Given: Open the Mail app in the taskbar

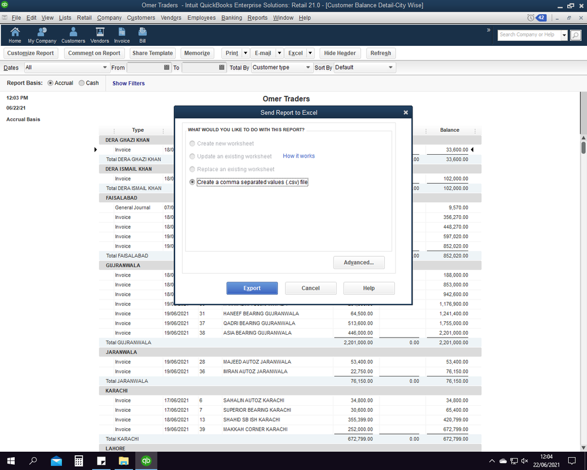Looking at the screenshot, I should [56, 461].
